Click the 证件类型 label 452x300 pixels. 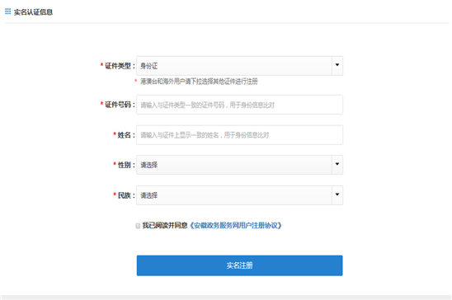120,66
